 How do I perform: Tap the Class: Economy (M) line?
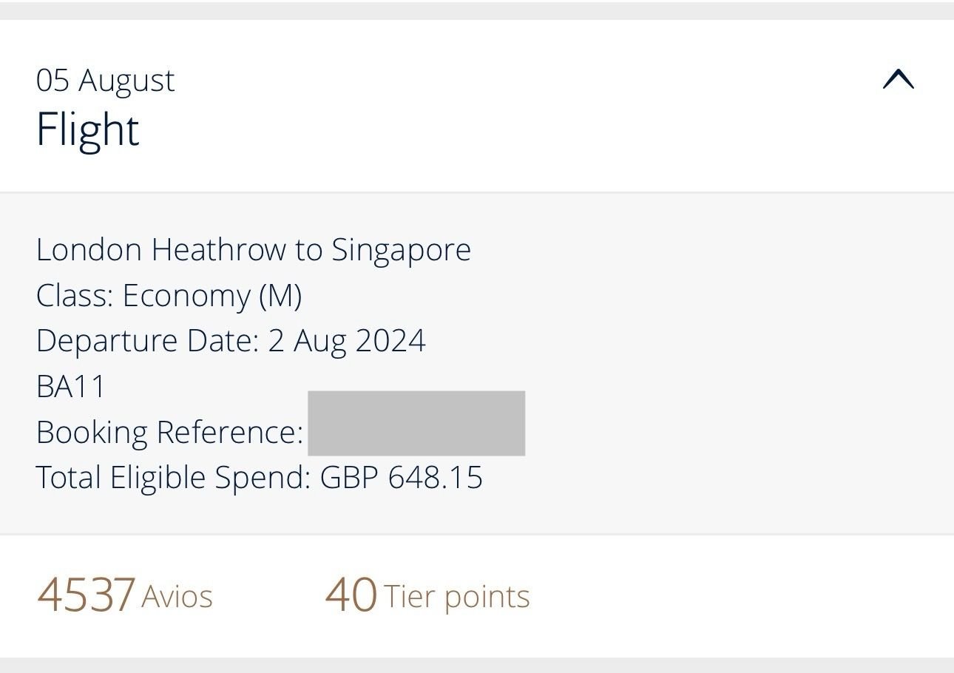click(x=169, y=296)
